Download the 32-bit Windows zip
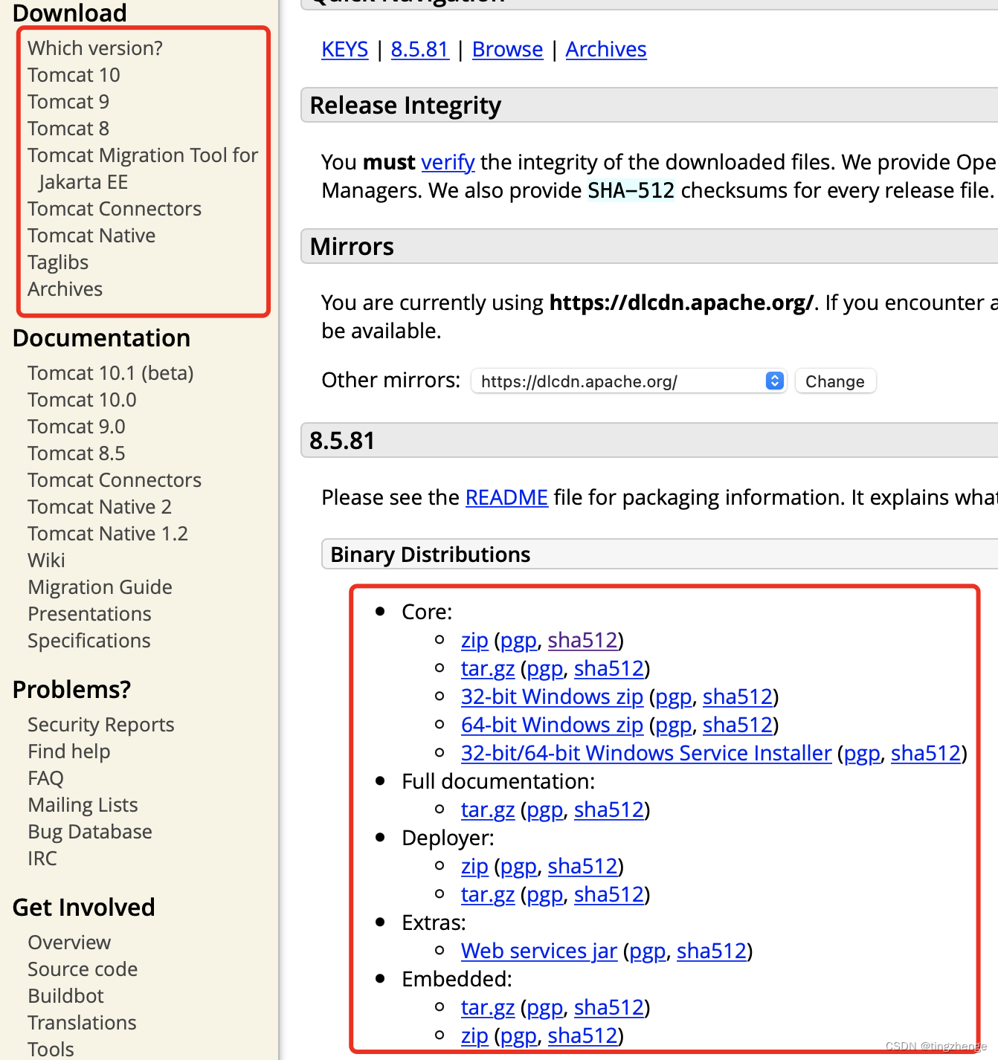This screenshot has height=1060, width=998. click(552, 697)
